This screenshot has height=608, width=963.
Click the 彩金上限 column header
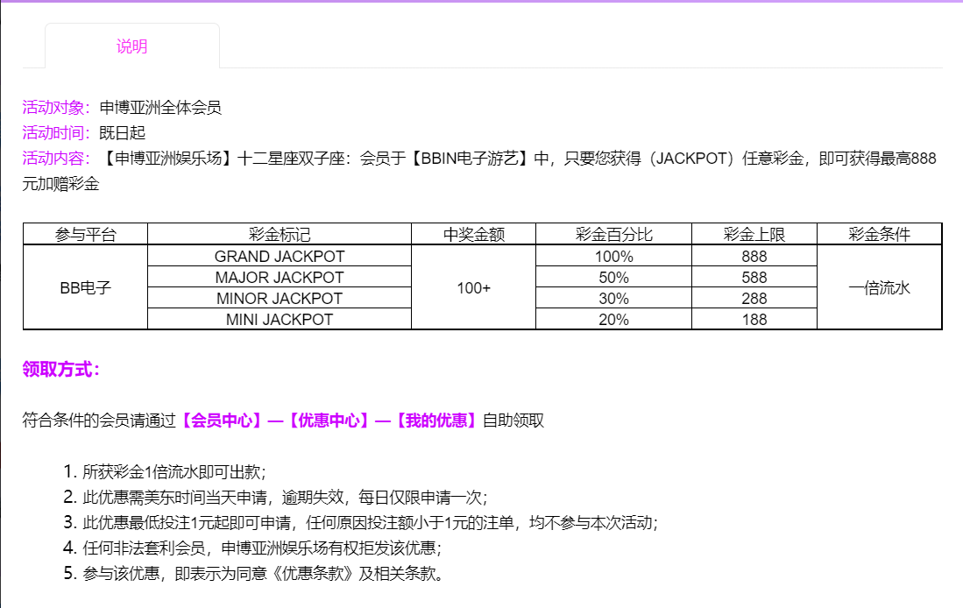click(x=754, y=235)
